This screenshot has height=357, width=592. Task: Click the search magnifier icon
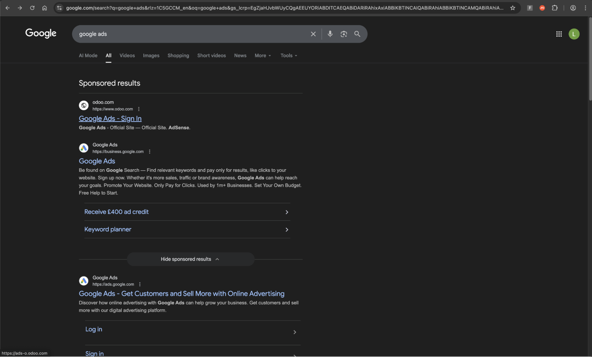[357, 34]
